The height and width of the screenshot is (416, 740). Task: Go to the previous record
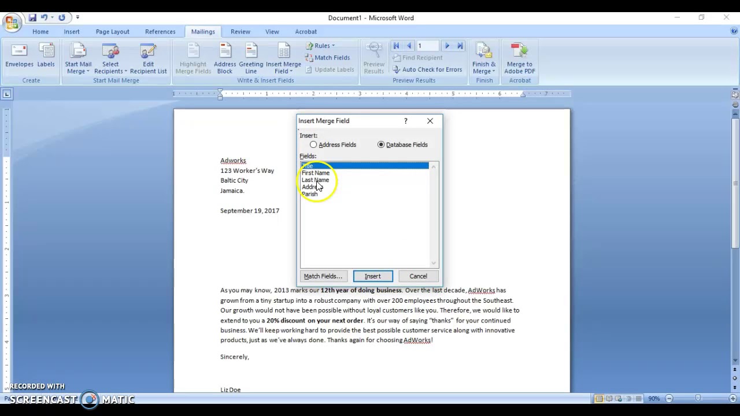point(409,46)
